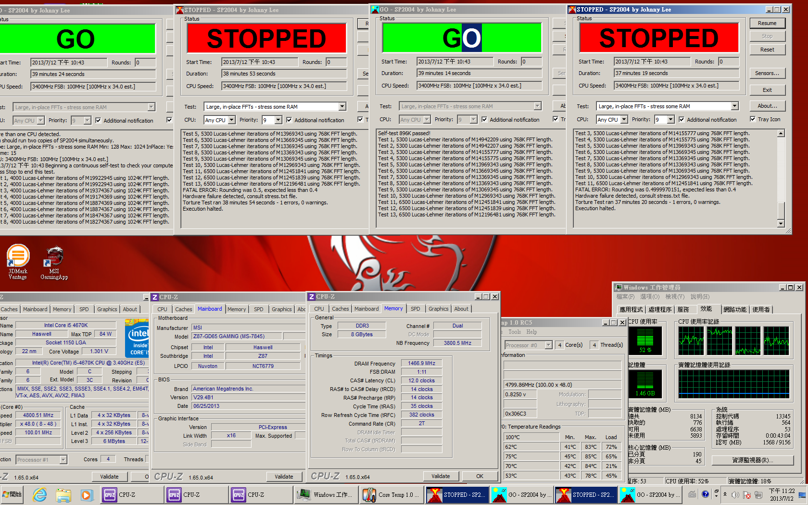
Task: Click the SP2004 log scrollbar down arrow
Action: [781, 224]
